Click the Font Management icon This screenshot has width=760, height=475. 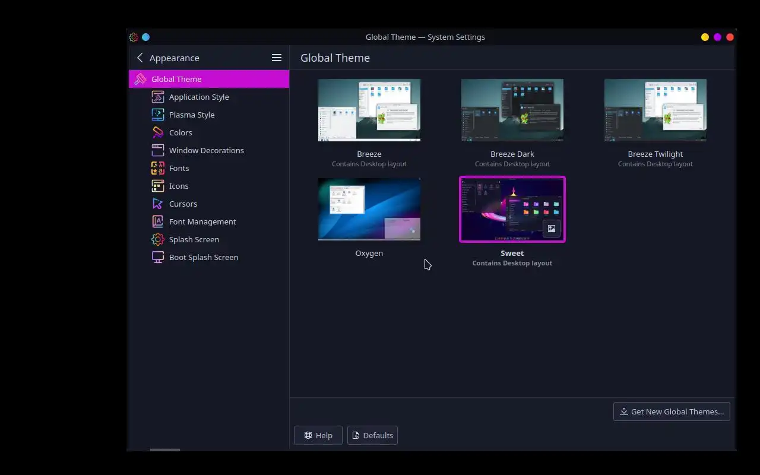pyautogui.click(x=157, y=221)
